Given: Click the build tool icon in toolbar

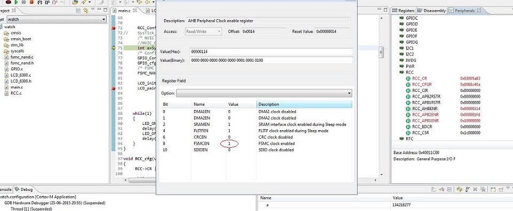Looking at the screenshot, I should click(83, 2).
